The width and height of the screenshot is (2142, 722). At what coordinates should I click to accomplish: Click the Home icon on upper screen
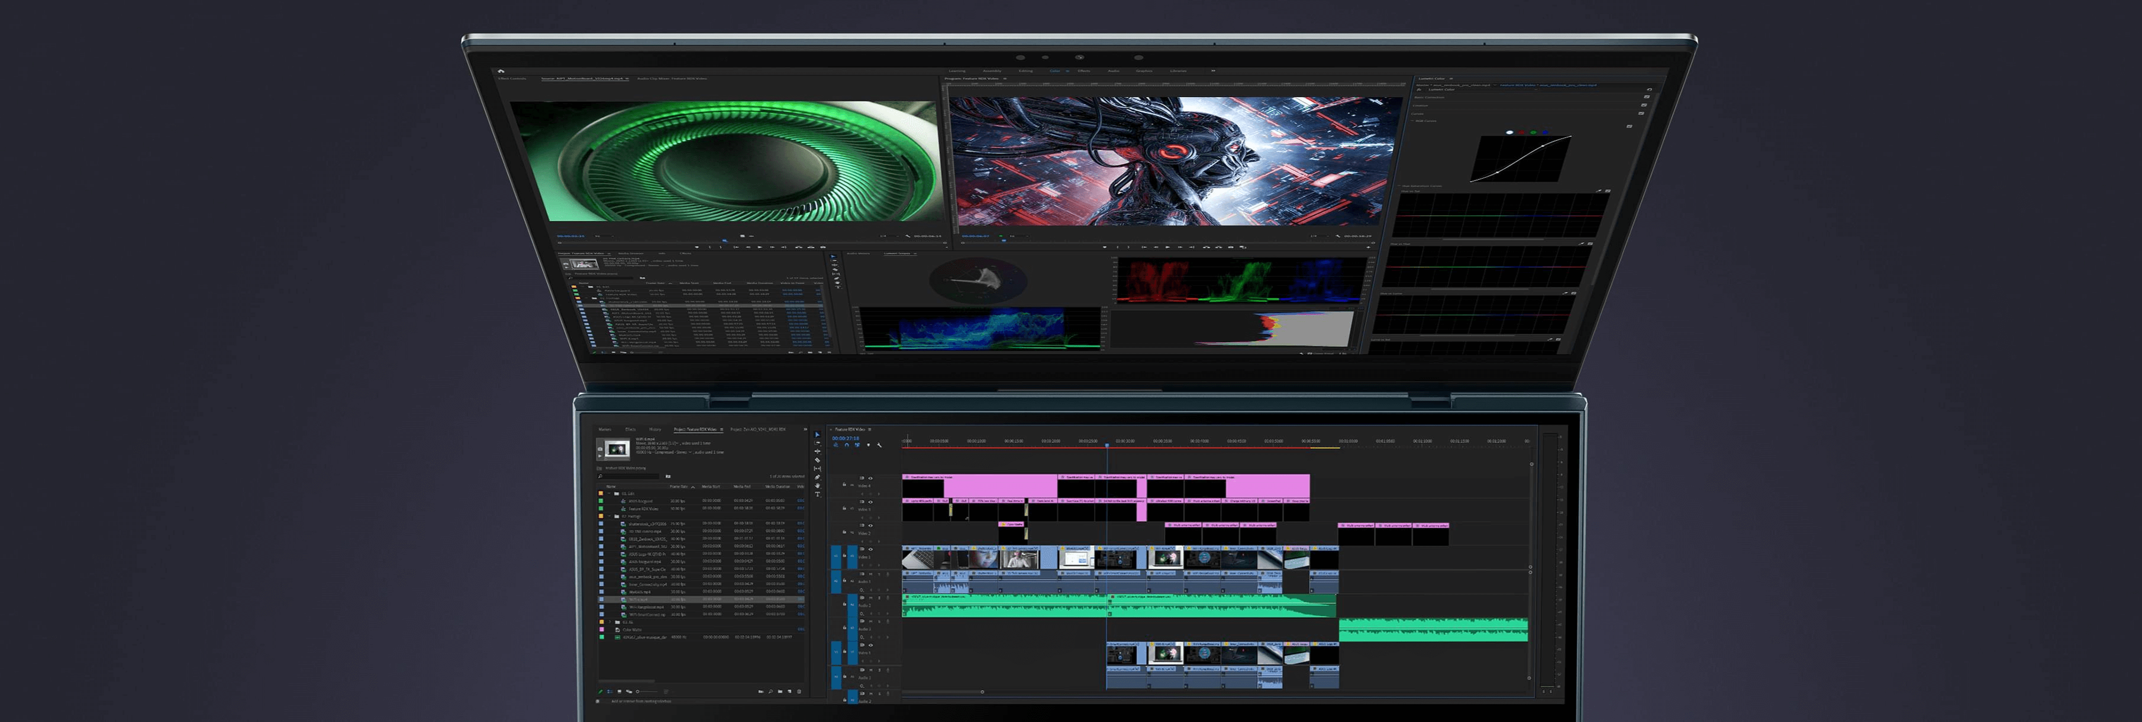(501, 72)
